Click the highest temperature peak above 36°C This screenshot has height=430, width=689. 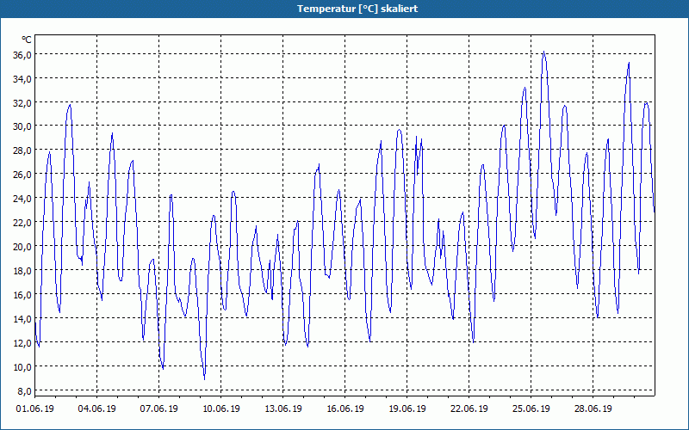pos(544,52)
